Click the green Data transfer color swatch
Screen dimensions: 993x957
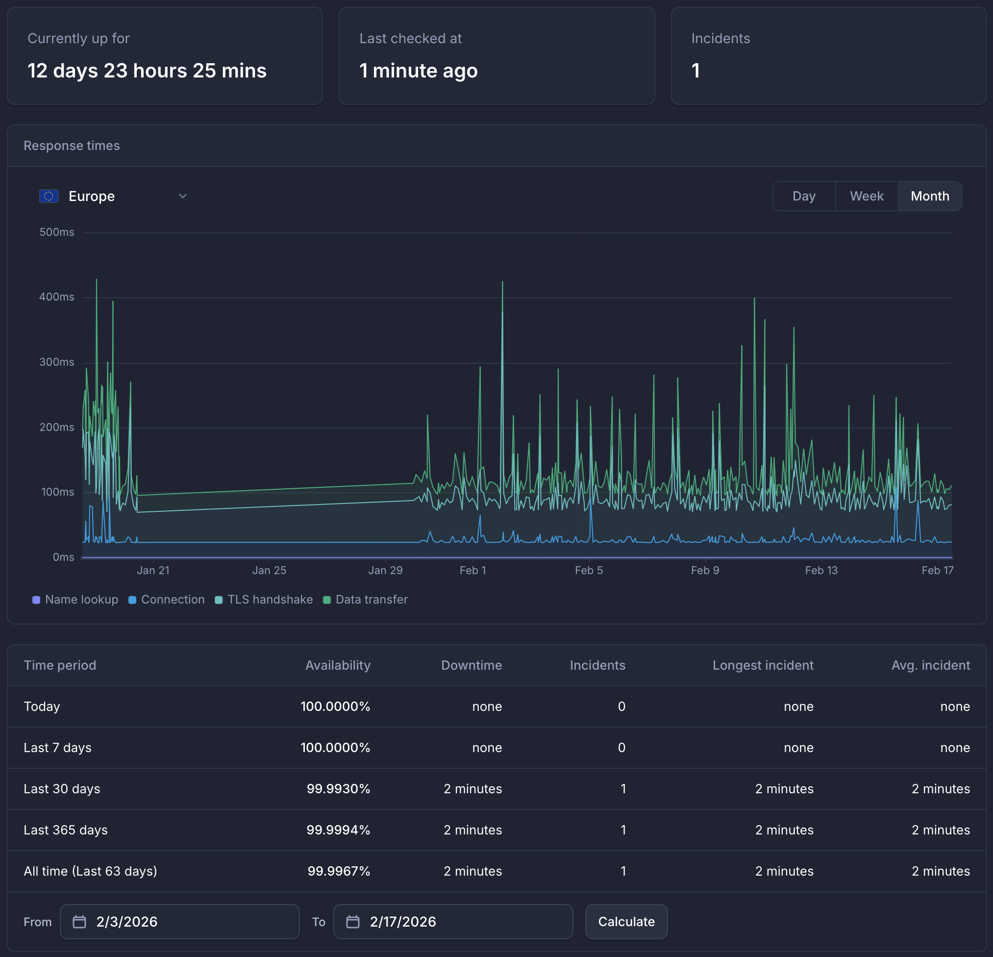327,600
